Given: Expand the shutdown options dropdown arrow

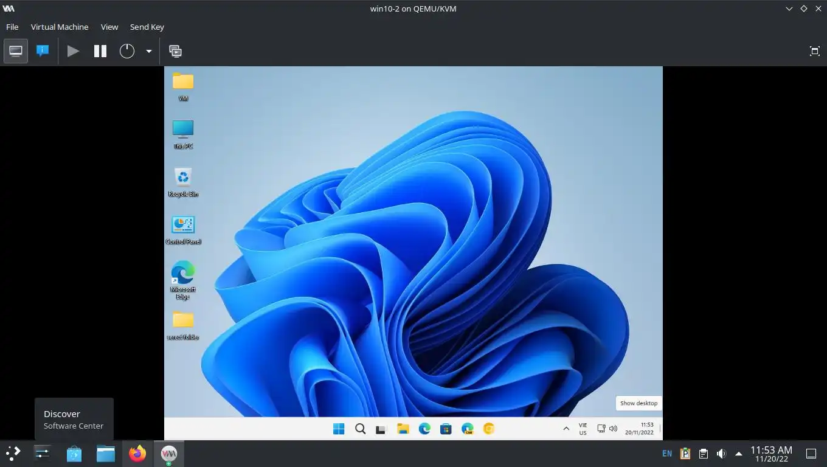Looking at the screenshot, I should point(148,51).
